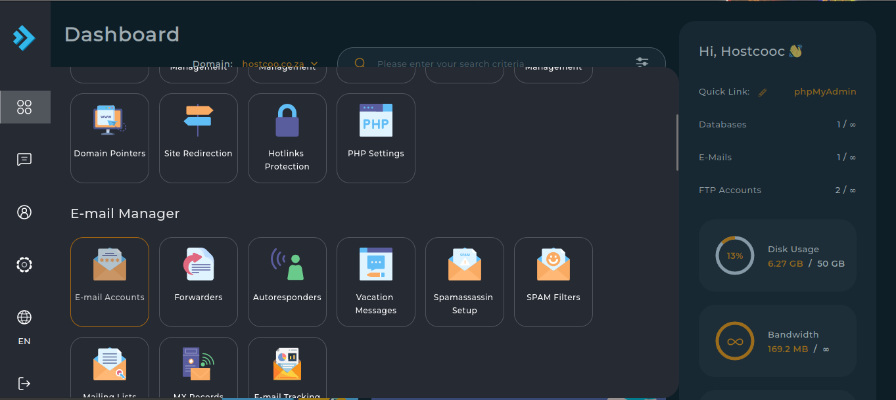Screen dimensions: 896x400
Task: Click the Disk Usage 13% ring
Action: click(735, 256)
